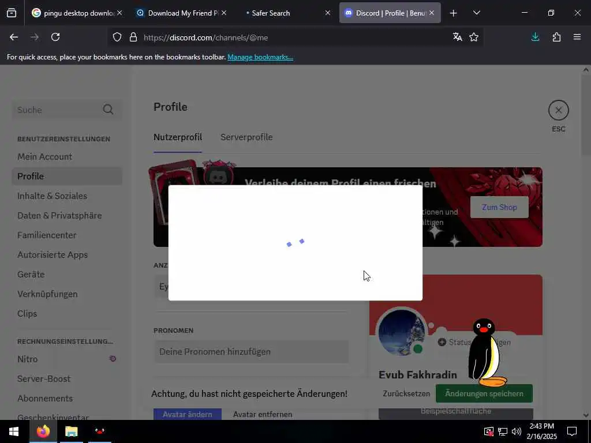Select the Discord Profile browser tab
This screenshot has height=443, width=591.
coord(390,13)
